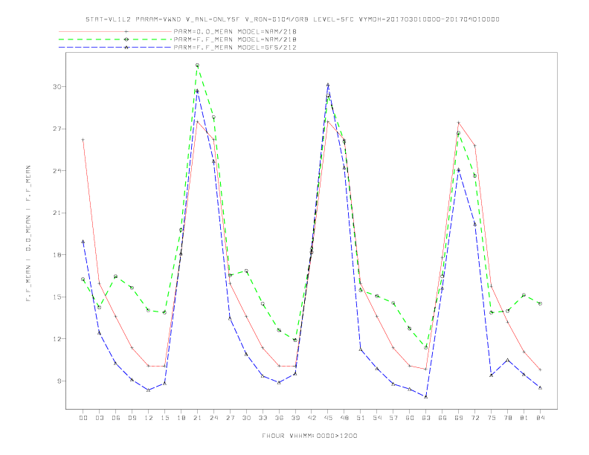Click the green dashed legend line sample
The height and width of the screenshot is (455, 589).
[x=115, y=39]
